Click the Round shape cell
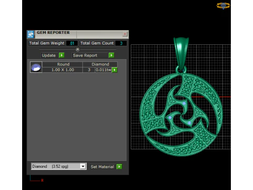 click(x=63, y=64)
